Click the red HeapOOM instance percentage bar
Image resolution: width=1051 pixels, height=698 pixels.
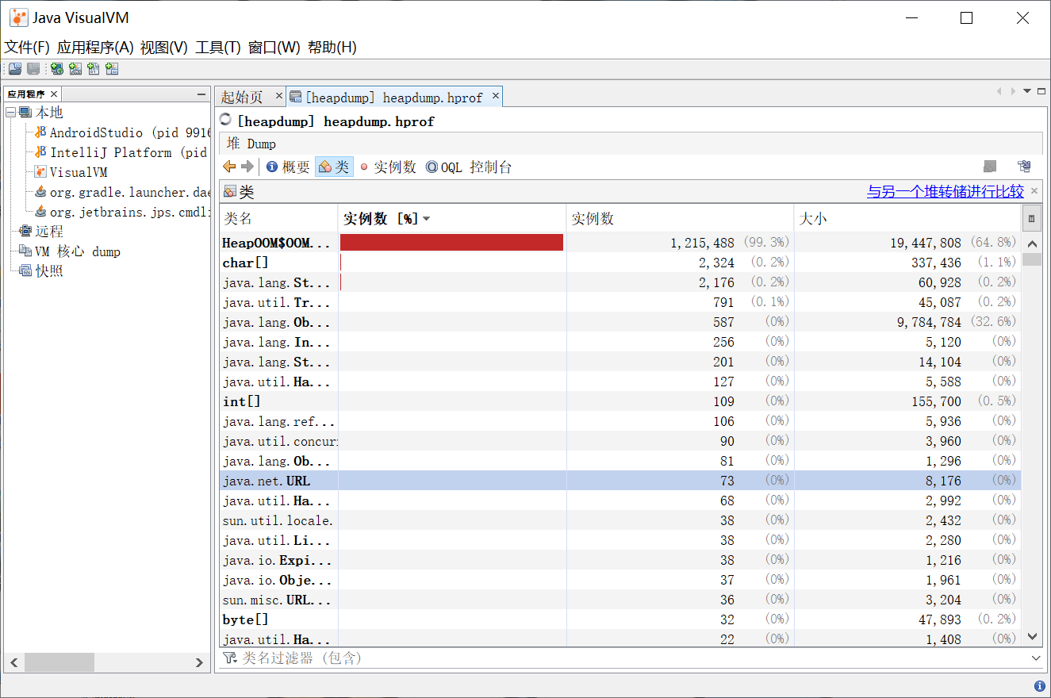451,243
